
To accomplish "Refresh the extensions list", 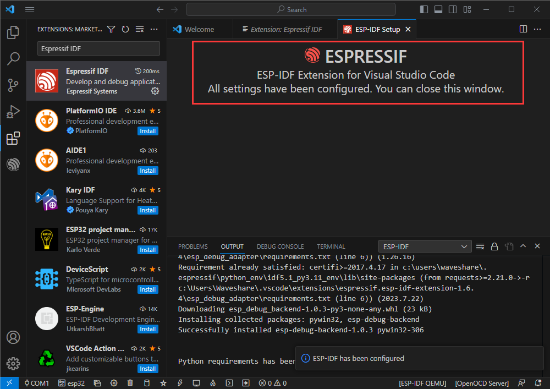I will [125, 30].
